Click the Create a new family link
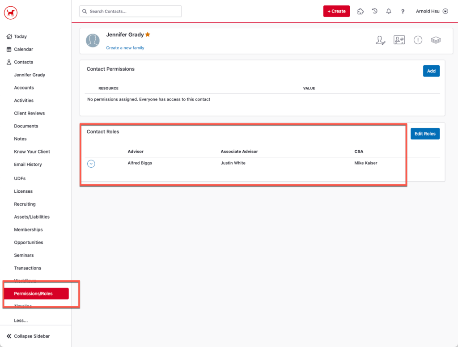The image size is (458, 347). pos(125,48)
